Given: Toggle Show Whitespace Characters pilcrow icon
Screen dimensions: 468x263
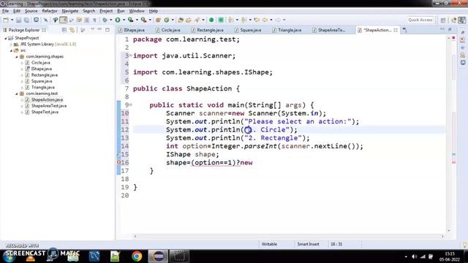Looking at the screenshot, I should pos(94,20).
